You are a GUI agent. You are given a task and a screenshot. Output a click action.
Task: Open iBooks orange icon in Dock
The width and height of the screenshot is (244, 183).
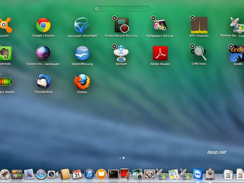pyautogui.click(x=101, y=174)
